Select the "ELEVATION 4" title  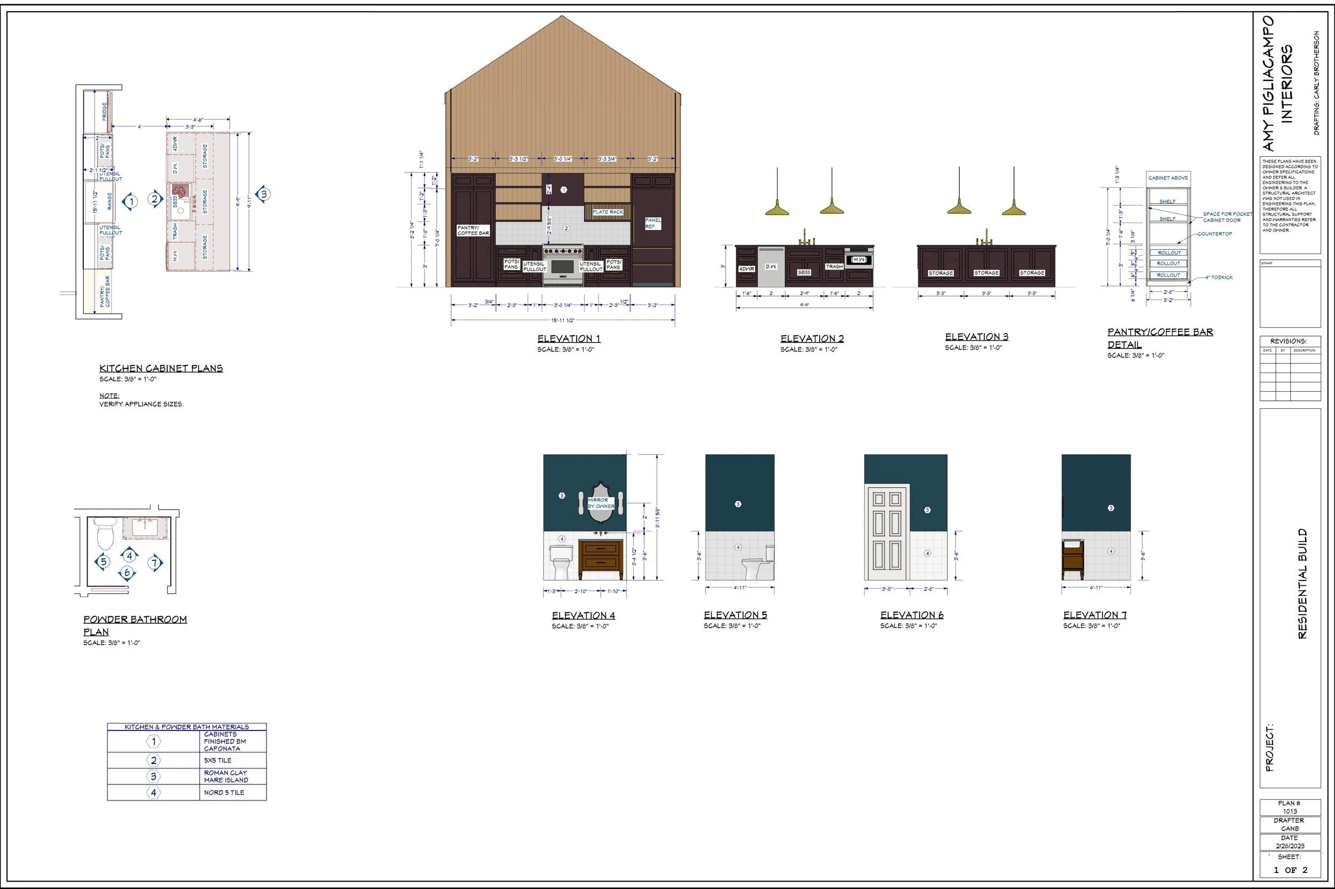[583, 615]
